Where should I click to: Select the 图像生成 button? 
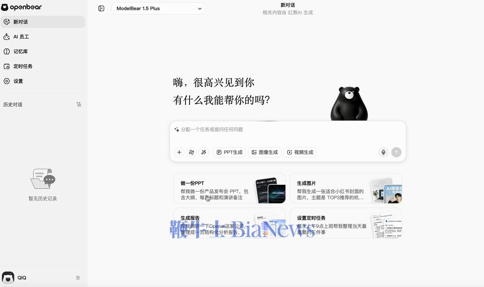click(x=264, y=152)
